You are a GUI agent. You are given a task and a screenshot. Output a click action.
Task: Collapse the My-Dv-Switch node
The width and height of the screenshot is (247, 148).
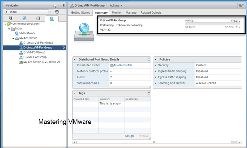pos(13,38)
